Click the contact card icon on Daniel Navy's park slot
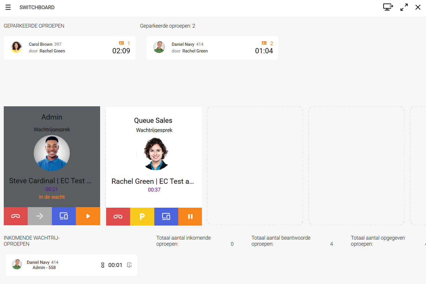The height and width of the screenshot is (284, 426). click(x=264, y=43)
